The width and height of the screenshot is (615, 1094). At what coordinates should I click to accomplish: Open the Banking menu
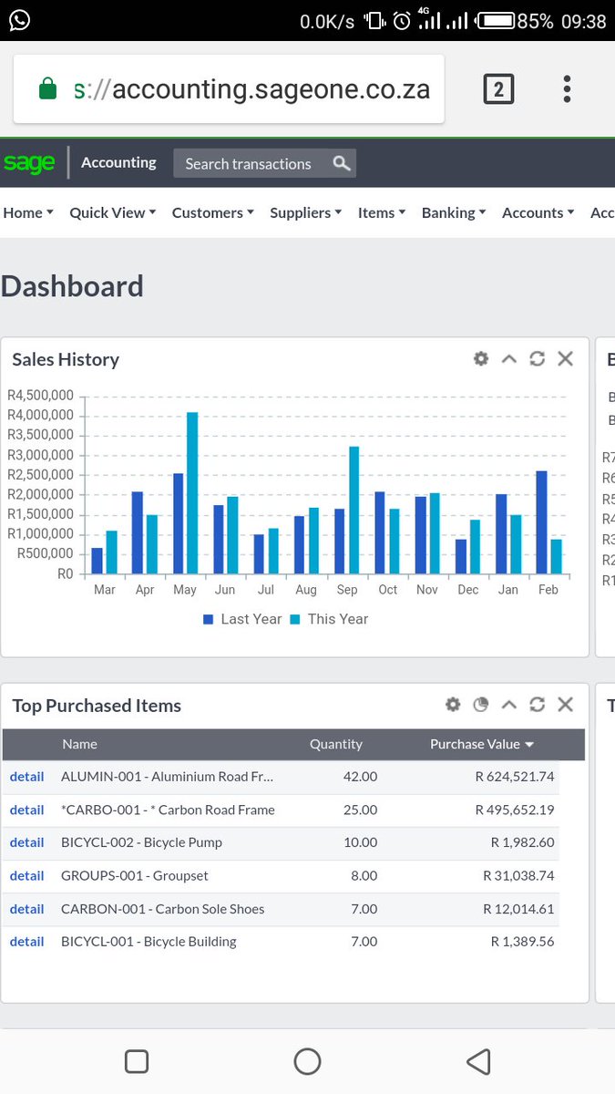[x=455, y=212]
